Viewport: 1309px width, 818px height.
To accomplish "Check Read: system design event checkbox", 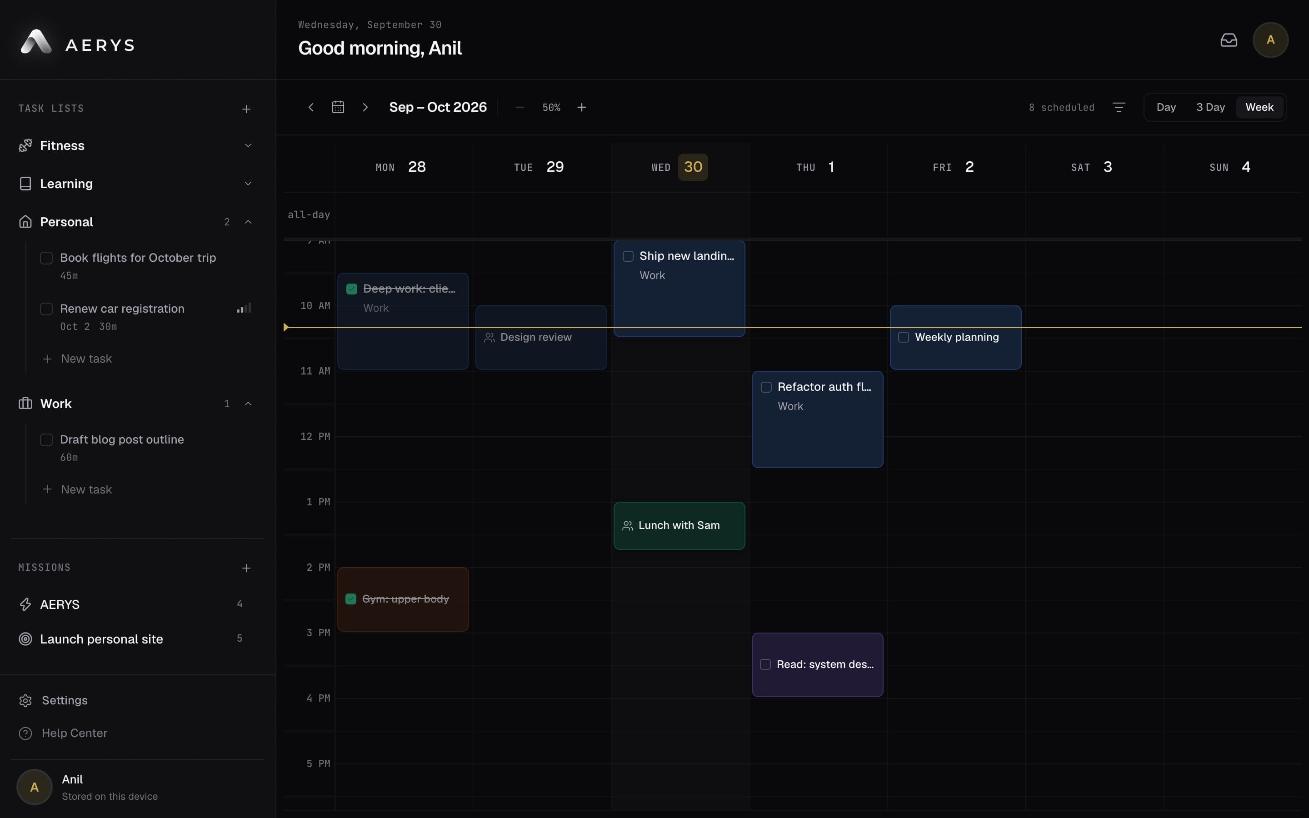I will click(765, 664).
